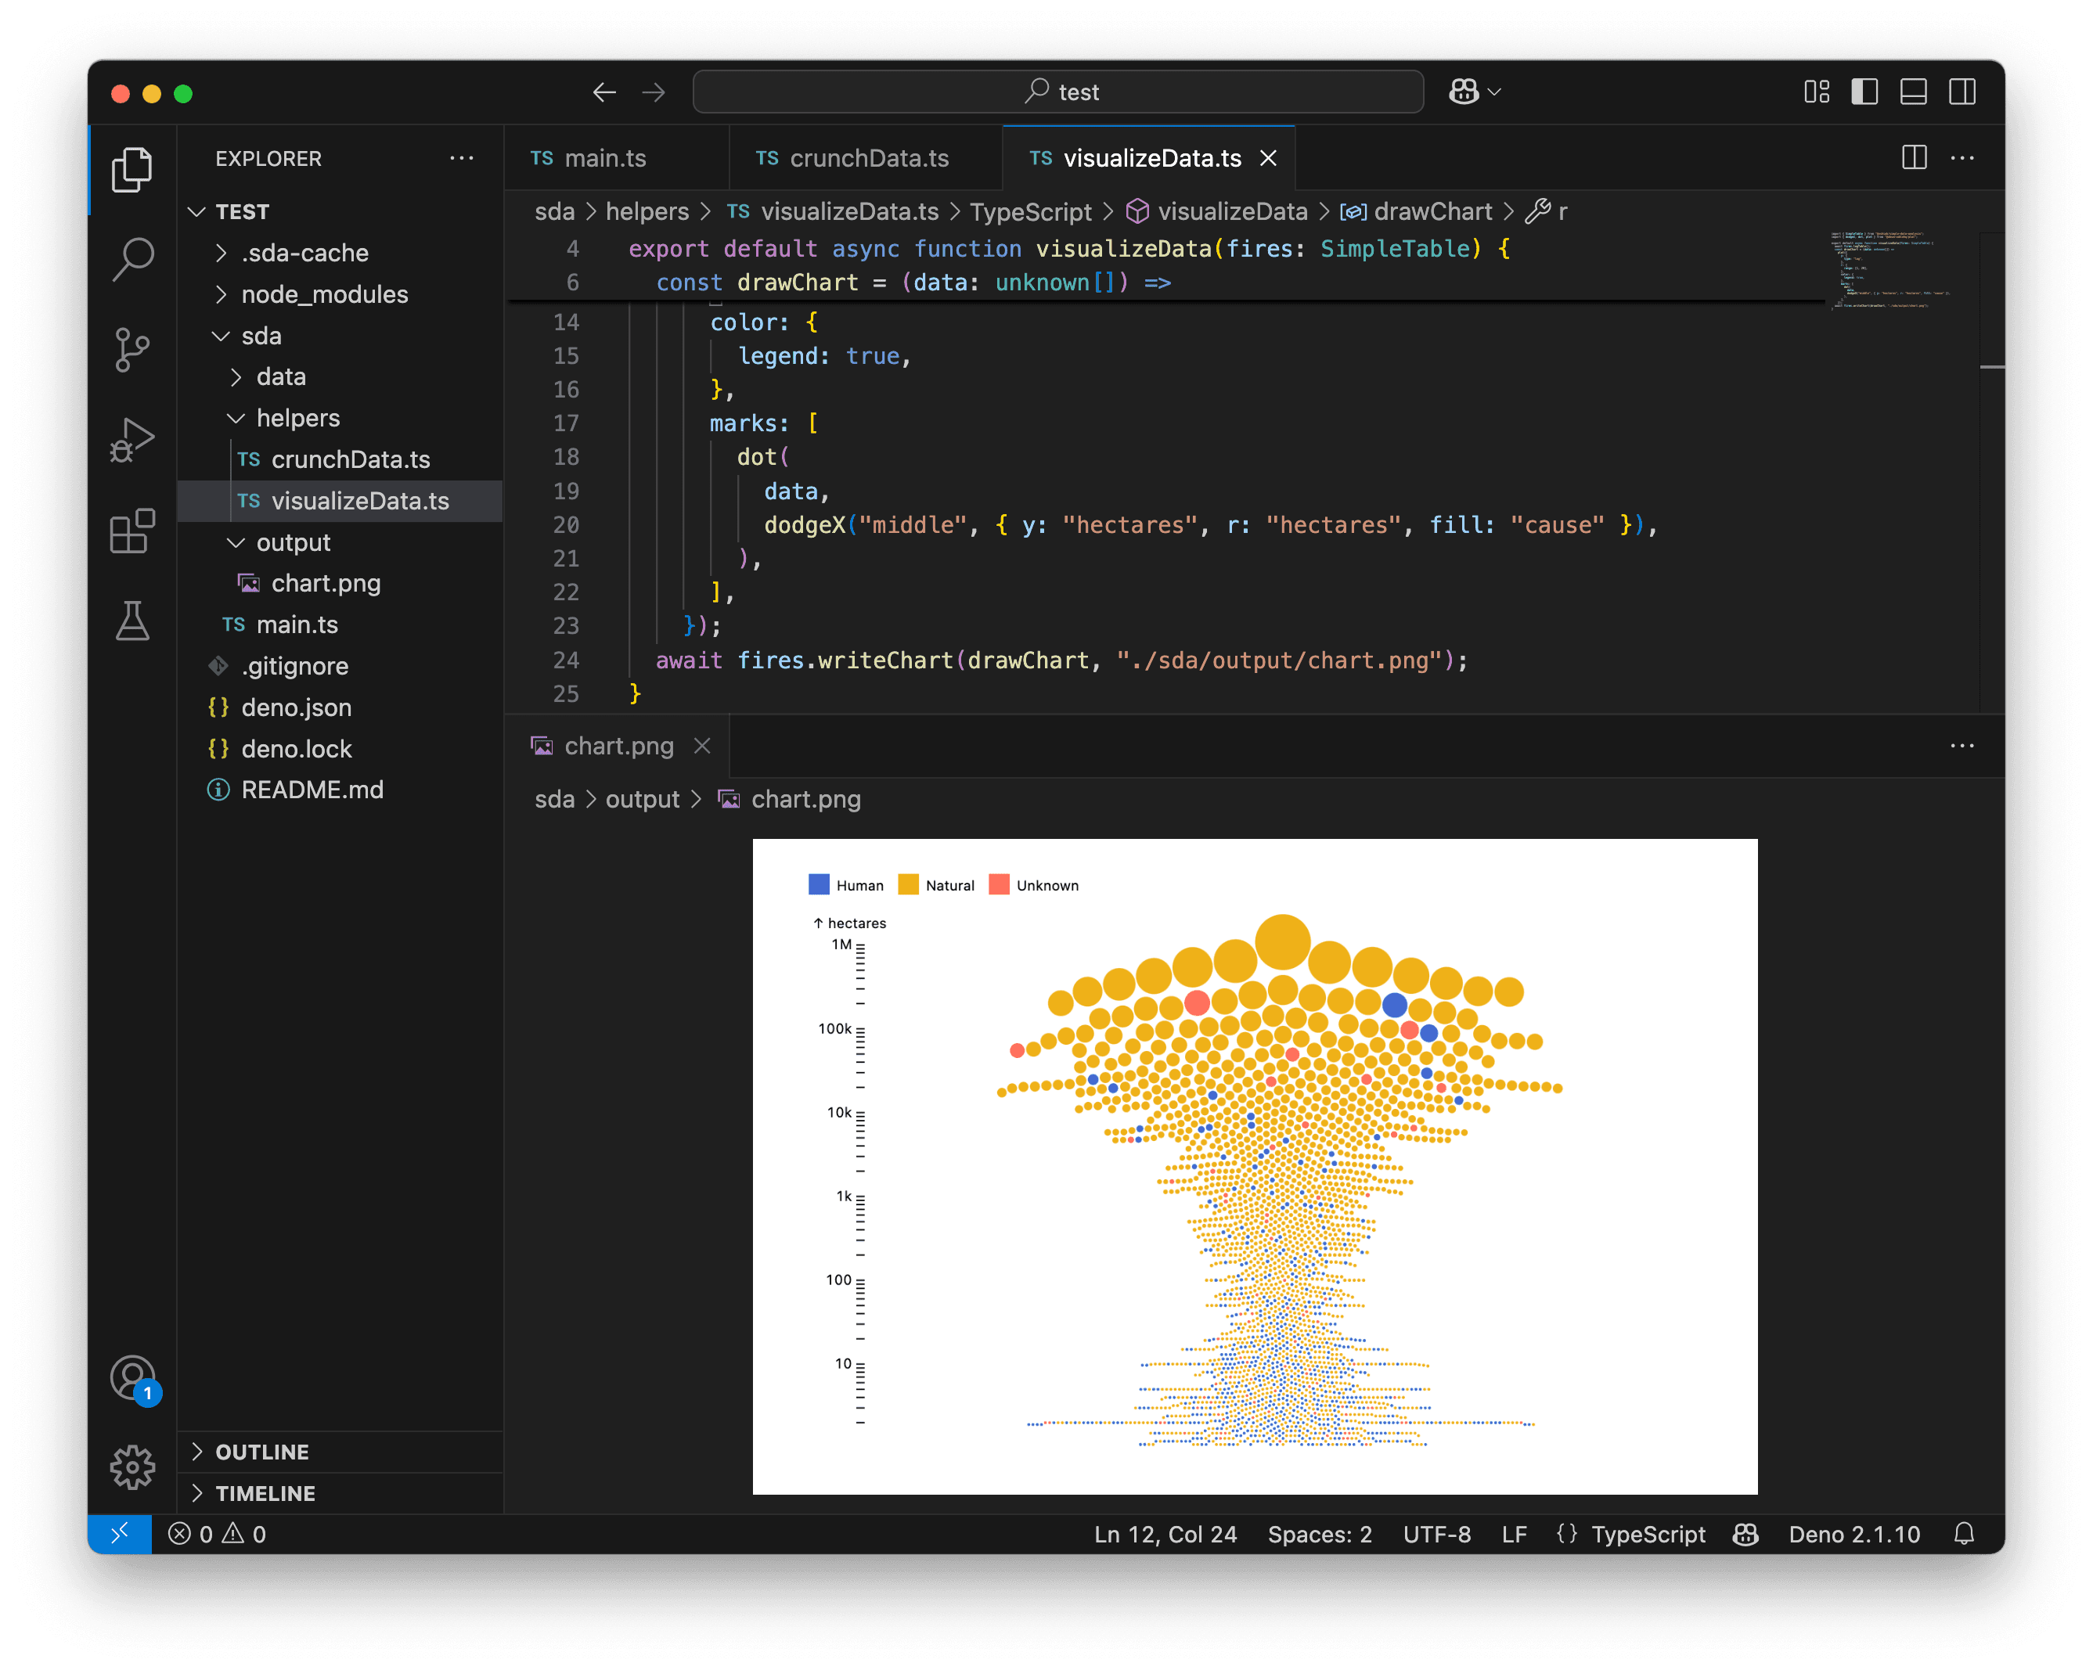Toggle the bottom panel visibility
This screenshot has height=1670, width=2093.
[x=1912, y=92]
